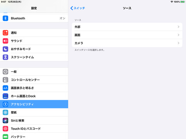Tap the 画面表示と明るさ AA icon

(5, 88)
